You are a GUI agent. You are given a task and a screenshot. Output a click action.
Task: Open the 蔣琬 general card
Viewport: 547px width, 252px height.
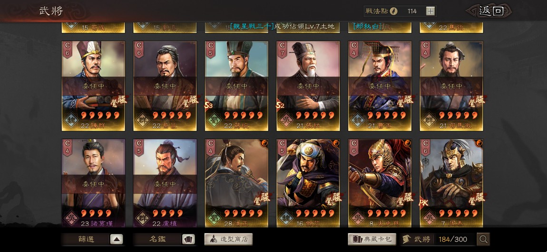pos(236,86)
